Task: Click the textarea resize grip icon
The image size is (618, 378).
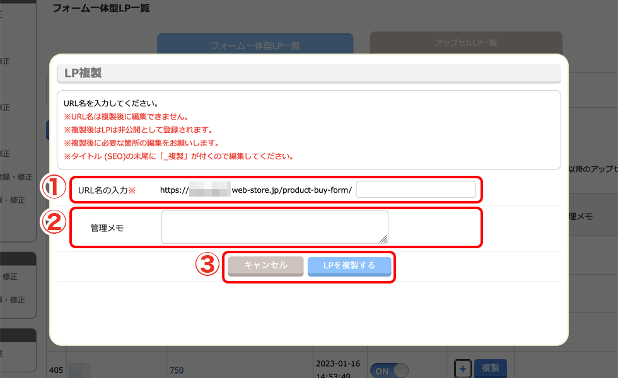Action: pos(383,239)
